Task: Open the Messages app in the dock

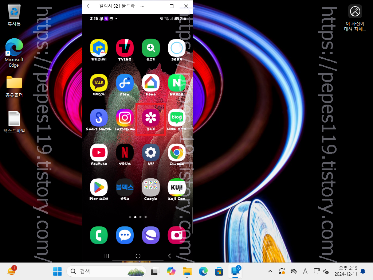Action: click(x=125, y=235)
